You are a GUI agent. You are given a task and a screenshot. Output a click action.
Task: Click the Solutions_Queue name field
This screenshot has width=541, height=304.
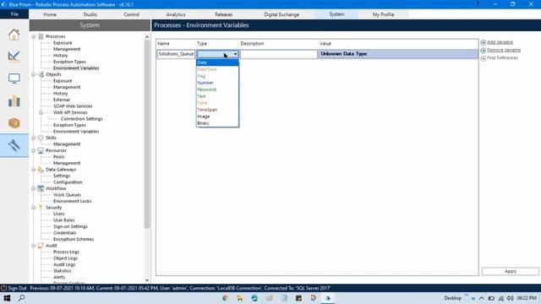pos(176,54)
